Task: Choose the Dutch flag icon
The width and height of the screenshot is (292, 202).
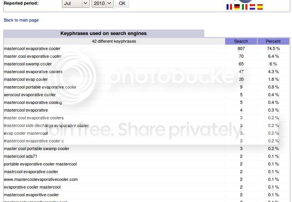Action: (x=252, y=7)
